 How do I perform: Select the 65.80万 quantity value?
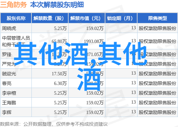point(59,41)
